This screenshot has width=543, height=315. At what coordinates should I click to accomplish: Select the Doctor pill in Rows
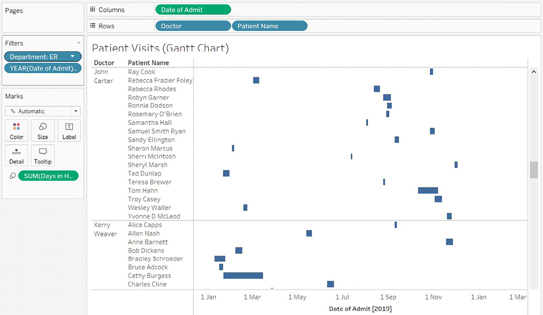(x=192, y=26)
